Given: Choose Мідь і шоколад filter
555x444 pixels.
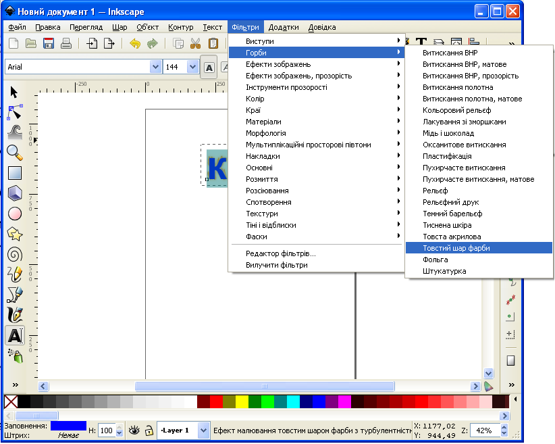Looking at the screenshot, I should coord(479,133).
